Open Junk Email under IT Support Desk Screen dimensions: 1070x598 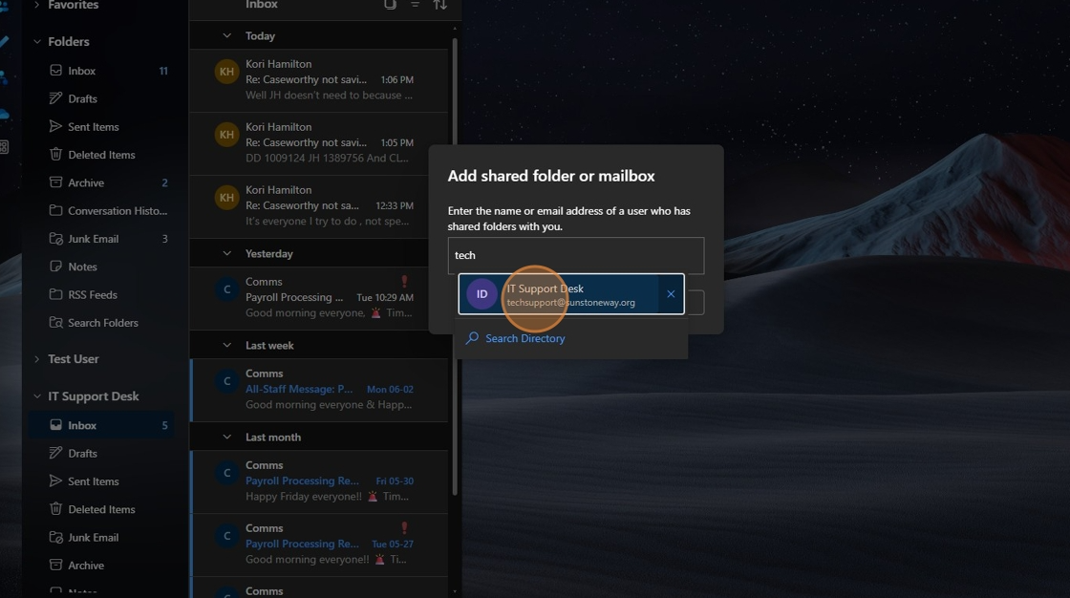(x=101, y=537)
